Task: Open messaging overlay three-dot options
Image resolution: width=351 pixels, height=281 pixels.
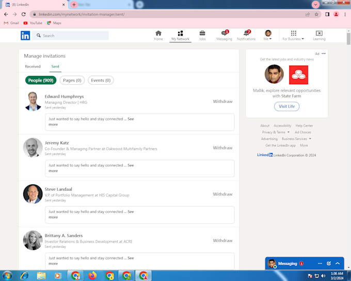Action: pyautogui.click(x=320, y=263)
